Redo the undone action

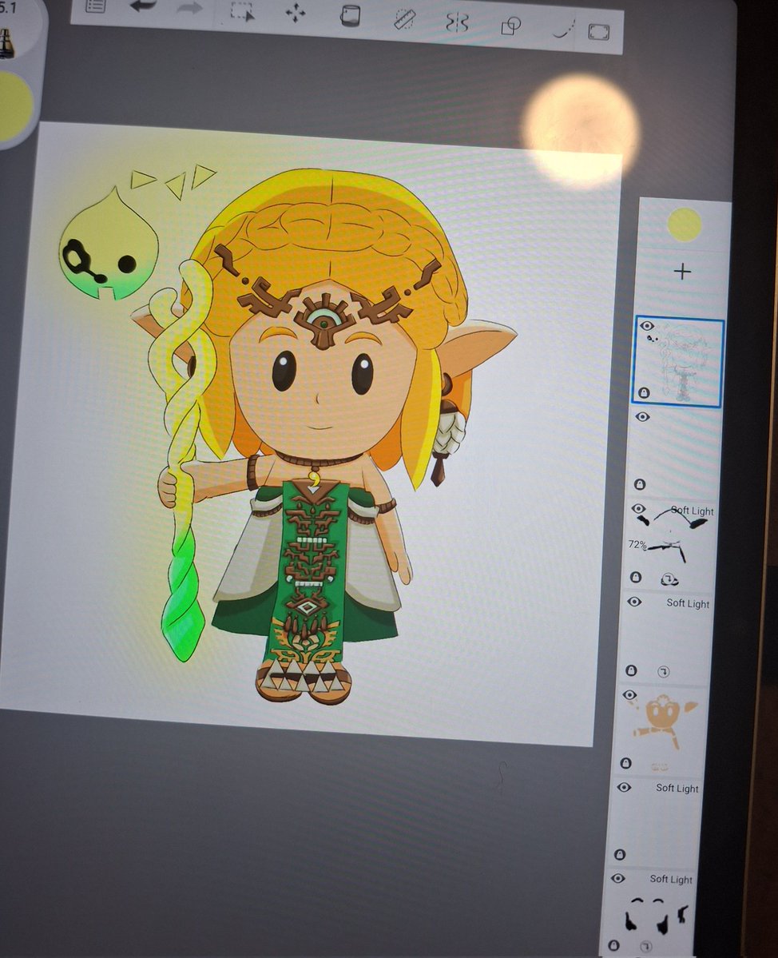pyautogui.click(x=189, y=9)
